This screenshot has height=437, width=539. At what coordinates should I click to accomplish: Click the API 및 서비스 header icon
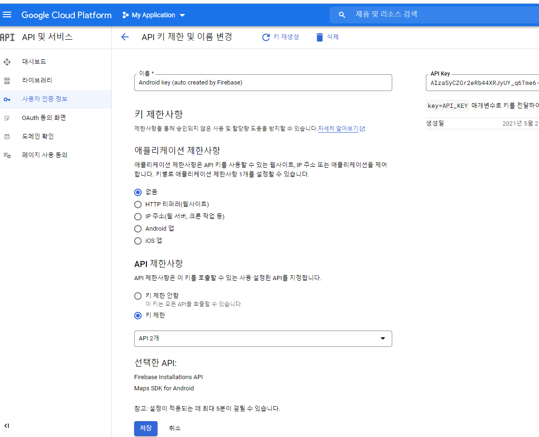pyautogui.click(x=7, y=37)
